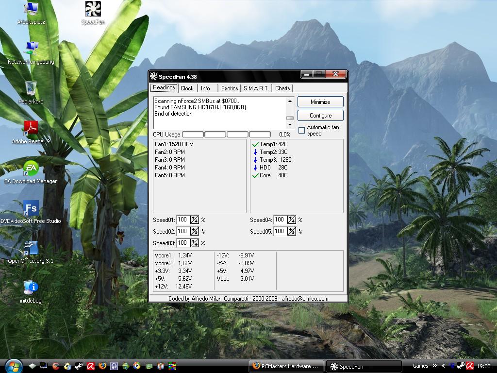Click the log scroll up arrow
The image size is (497, 373).
click(290, 101)
